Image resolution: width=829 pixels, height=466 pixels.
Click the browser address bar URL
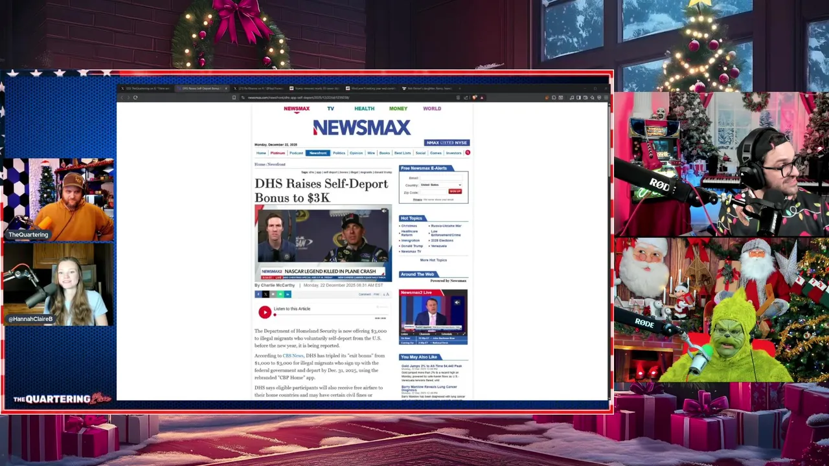point(299,98)
